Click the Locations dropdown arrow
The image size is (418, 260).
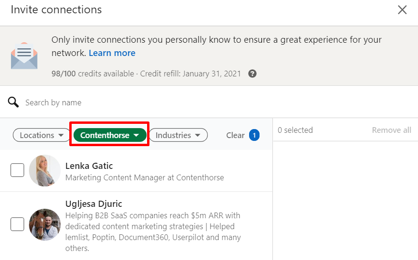click(x=61, y=135)
